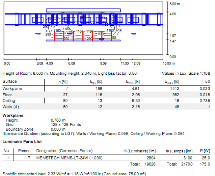Select the Workplane row in the surface table
The width and height of the screenshot is (215, 176).
pos(11,88)
